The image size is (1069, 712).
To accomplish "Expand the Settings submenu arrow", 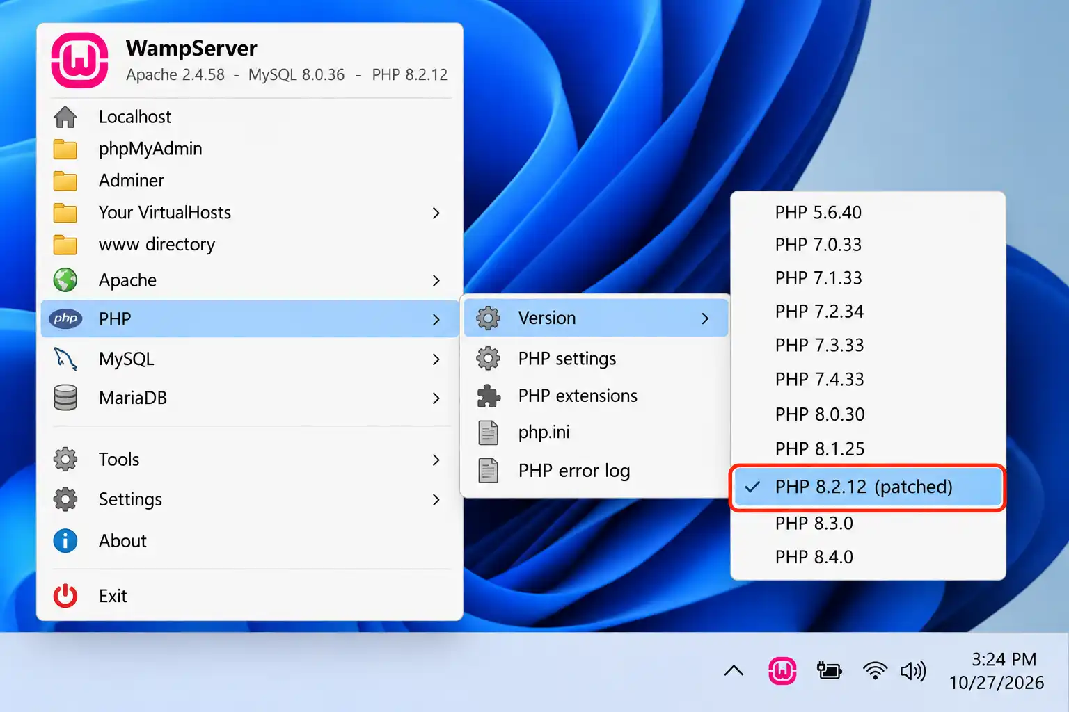I will pyautogui.click(x=436, y=499).
